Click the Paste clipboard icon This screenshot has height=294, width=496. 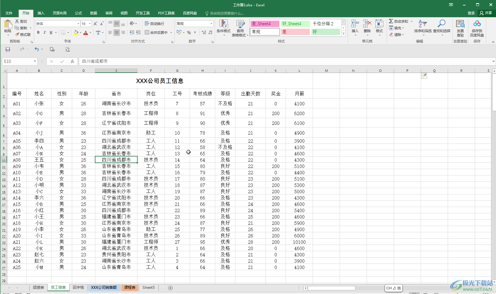(8, 25)
